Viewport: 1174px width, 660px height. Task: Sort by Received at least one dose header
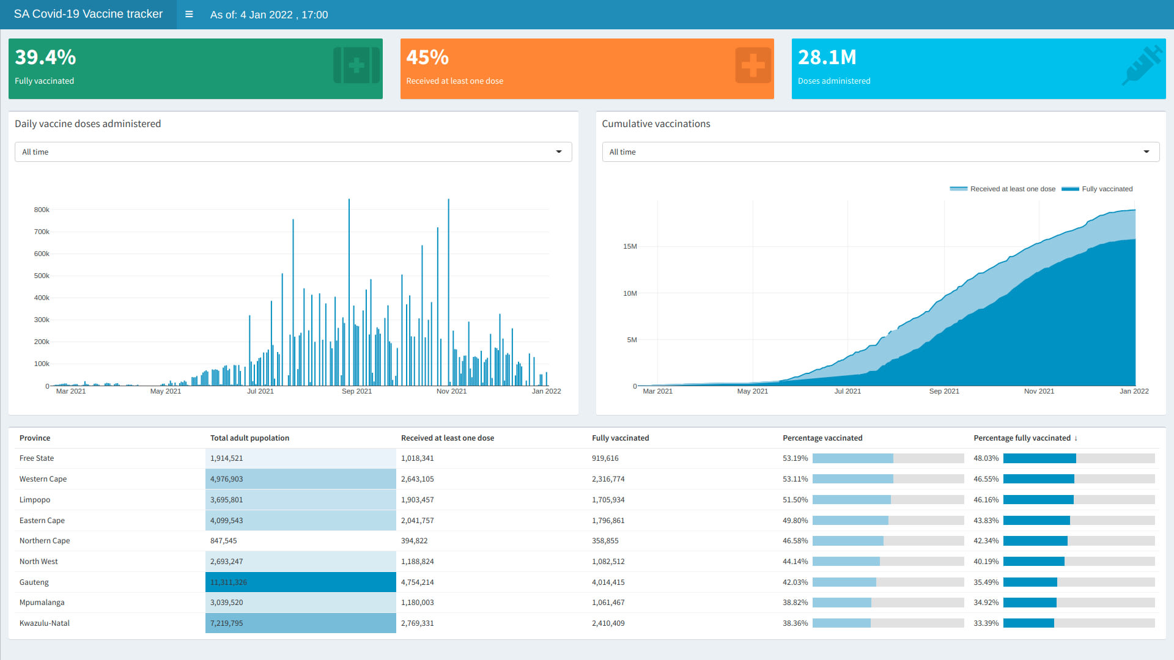(447, 438)
